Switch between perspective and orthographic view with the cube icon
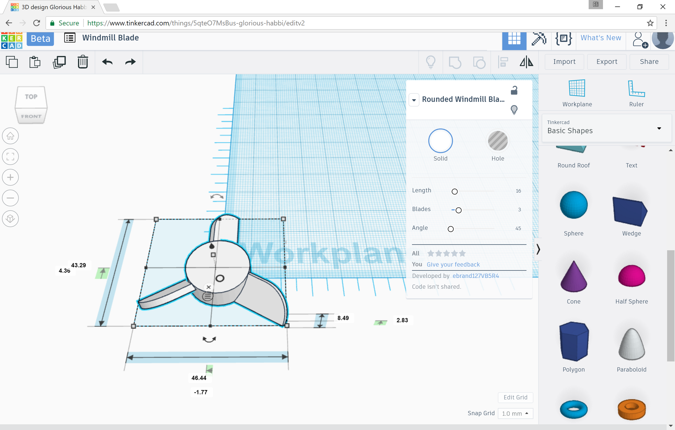 click(x=10, y=219)
